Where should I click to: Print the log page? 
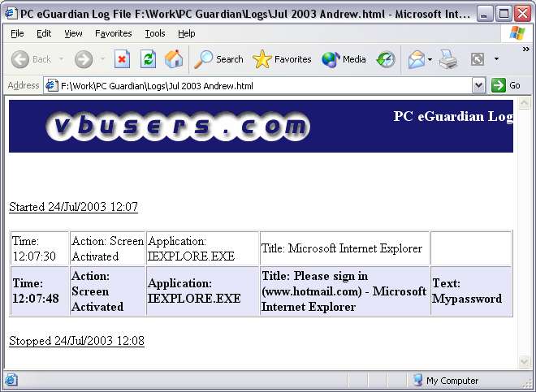tap(448, 59)
